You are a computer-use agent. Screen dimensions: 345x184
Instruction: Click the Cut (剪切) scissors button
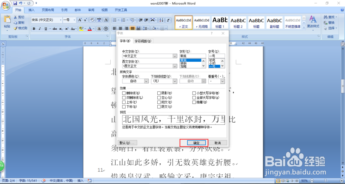19,17
